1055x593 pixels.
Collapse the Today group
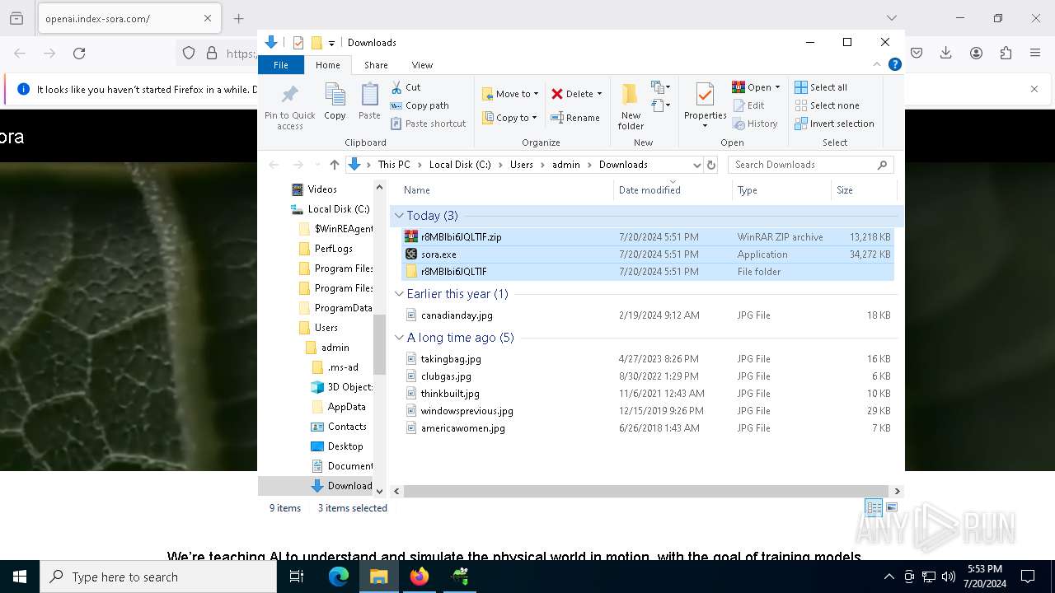coord(399,216)
